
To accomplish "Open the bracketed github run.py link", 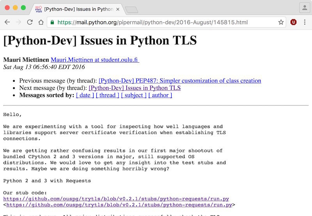I will click(119, 205).
